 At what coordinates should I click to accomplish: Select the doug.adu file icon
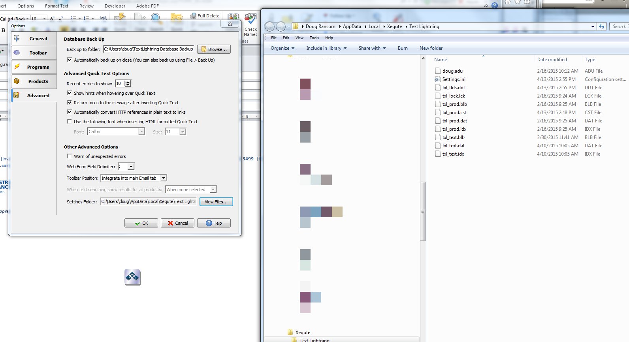click(x=437, y=71)
